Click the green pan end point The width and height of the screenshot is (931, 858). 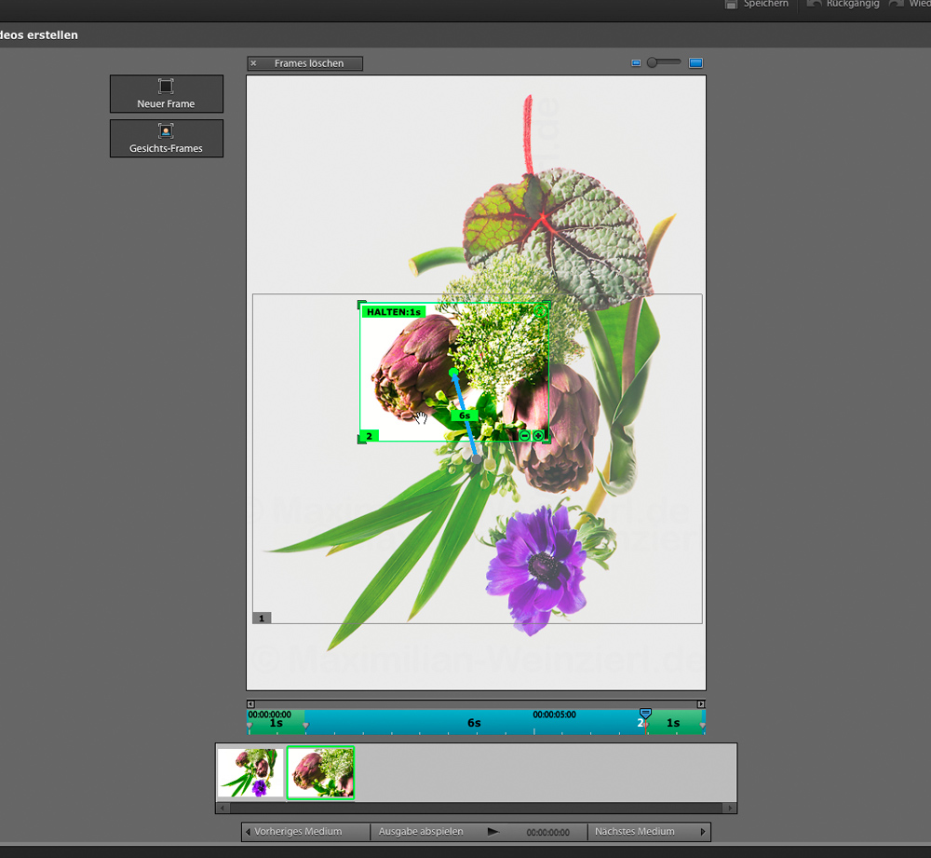(453, 373)
